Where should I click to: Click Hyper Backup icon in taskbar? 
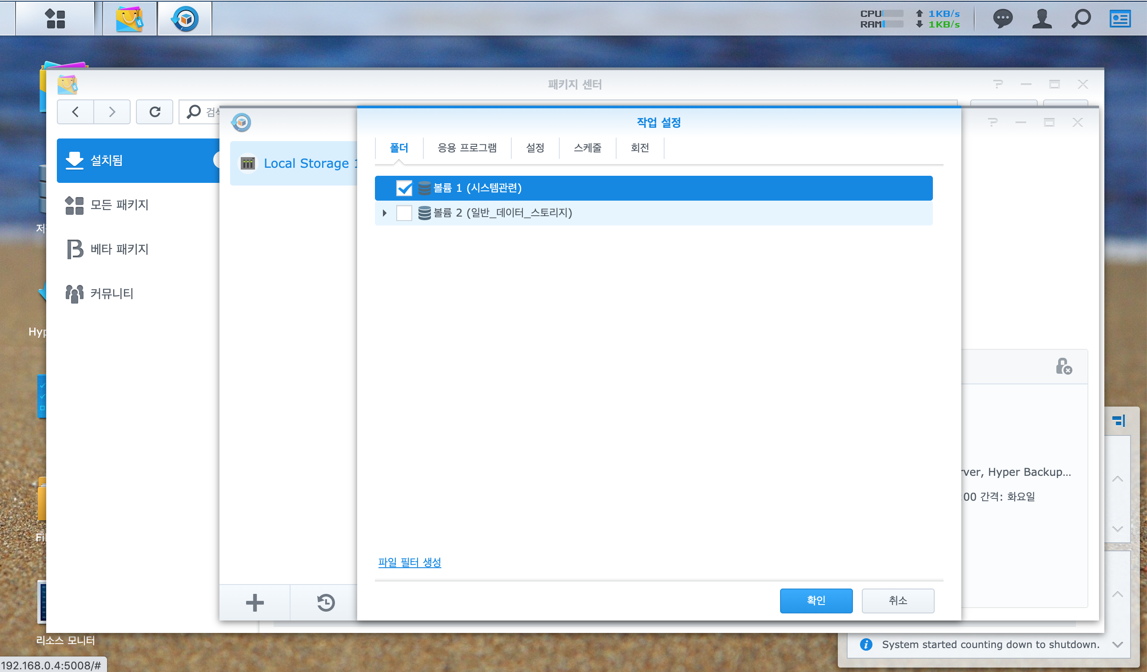(x=185, y=19)
